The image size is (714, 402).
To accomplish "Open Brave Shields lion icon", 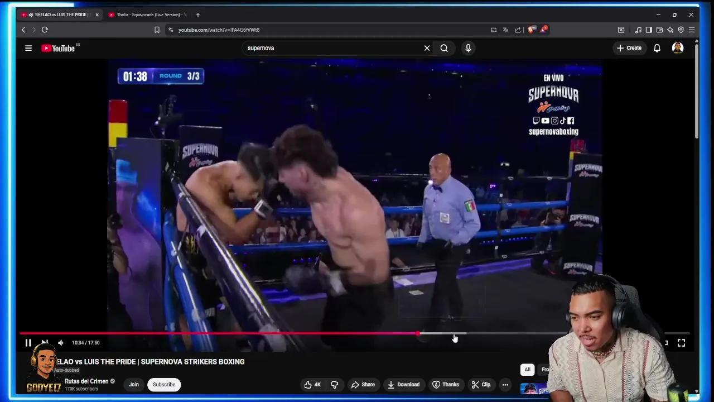I will coord(531,30).
